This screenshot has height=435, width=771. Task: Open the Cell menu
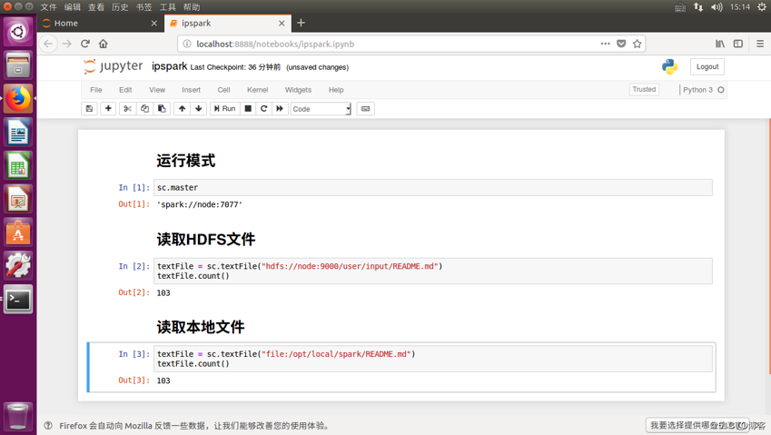223,90
